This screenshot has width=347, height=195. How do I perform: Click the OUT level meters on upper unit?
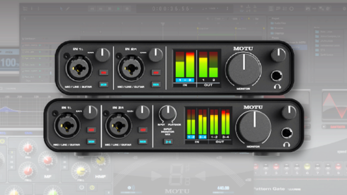pos(208,64)
